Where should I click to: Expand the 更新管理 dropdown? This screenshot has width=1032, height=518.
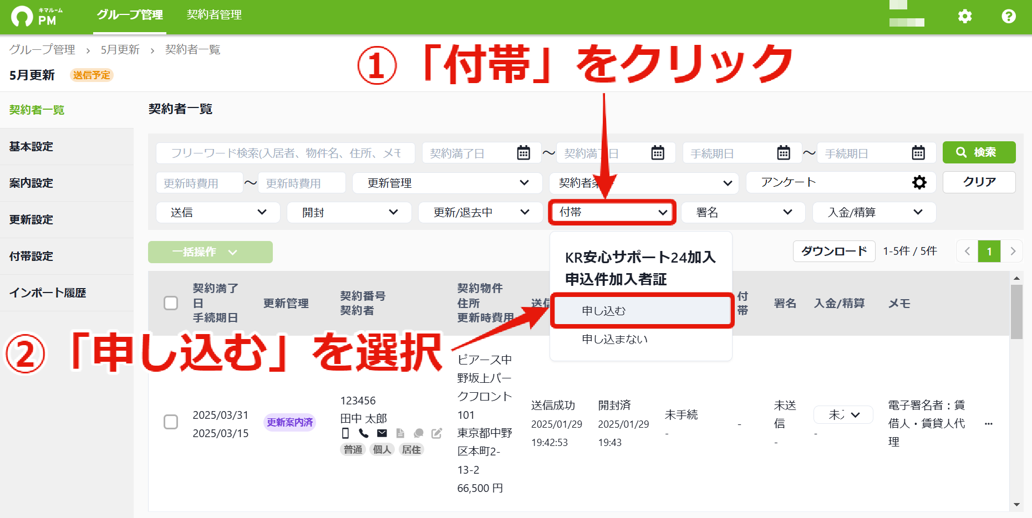pyautogui.click(x=448, y=183)
